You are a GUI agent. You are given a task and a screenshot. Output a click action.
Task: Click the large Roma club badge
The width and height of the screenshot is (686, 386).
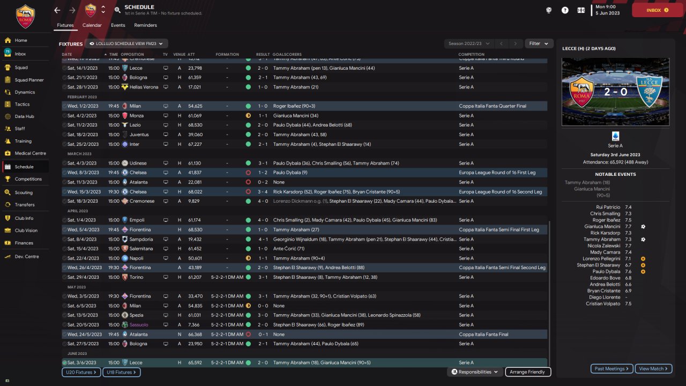click(25, 16)
